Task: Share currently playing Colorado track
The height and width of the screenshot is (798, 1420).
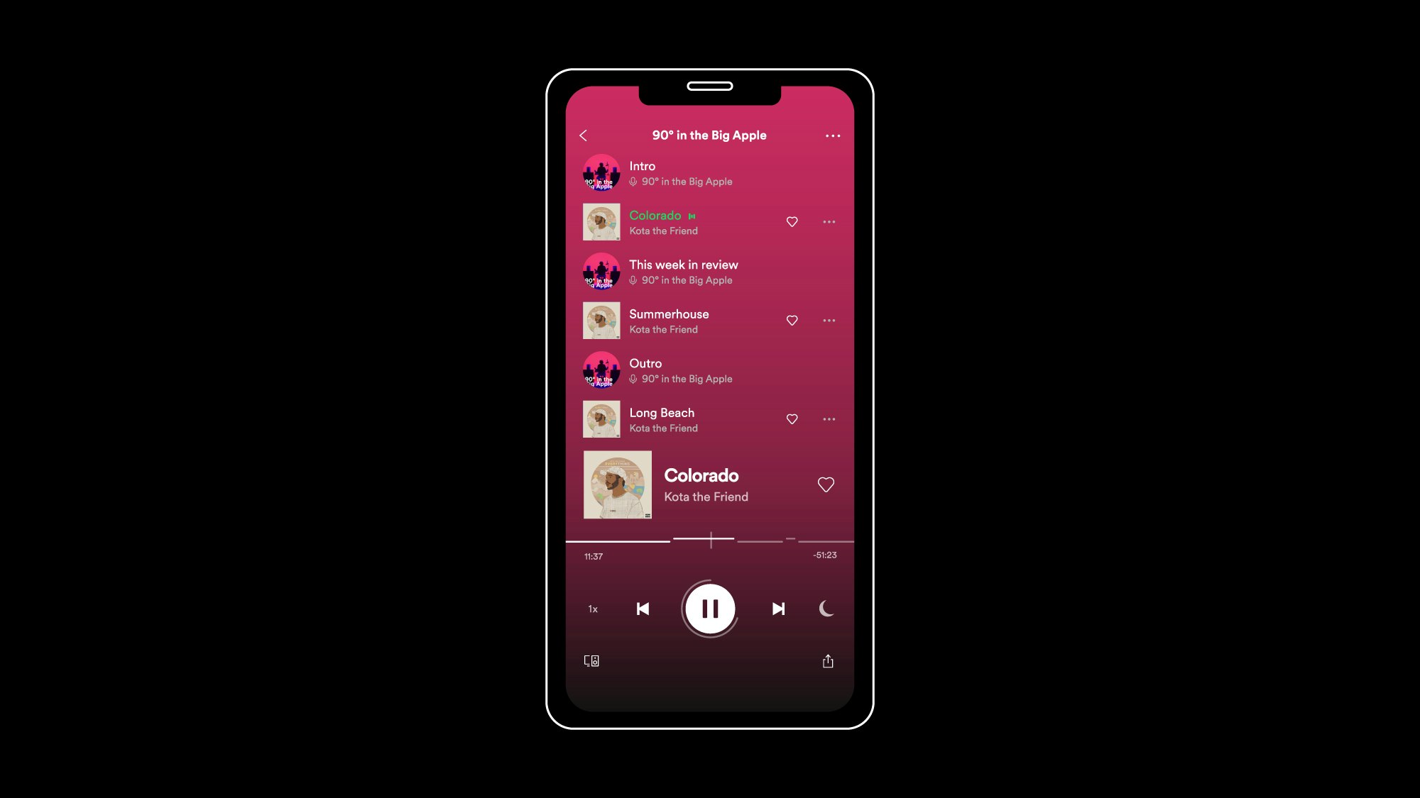Action: [827, 662]
